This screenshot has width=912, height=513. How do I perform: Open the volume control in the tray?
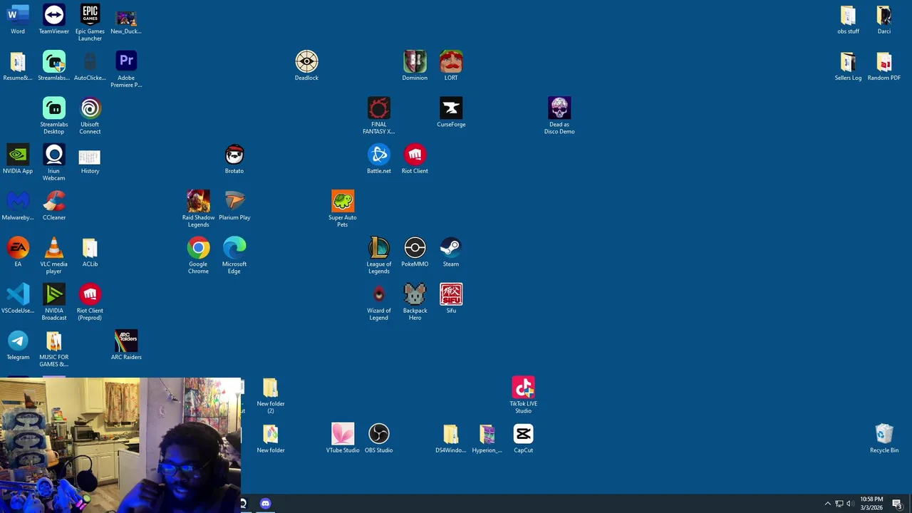point(849,504)
